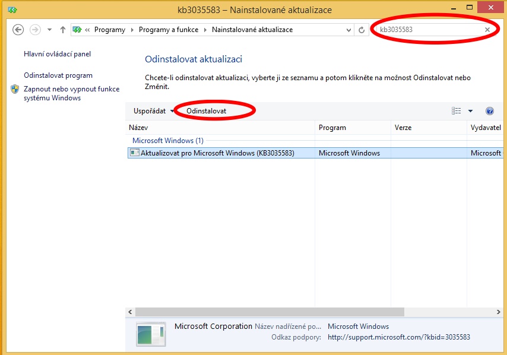Click the Up one level arrow

click(63, 30)
